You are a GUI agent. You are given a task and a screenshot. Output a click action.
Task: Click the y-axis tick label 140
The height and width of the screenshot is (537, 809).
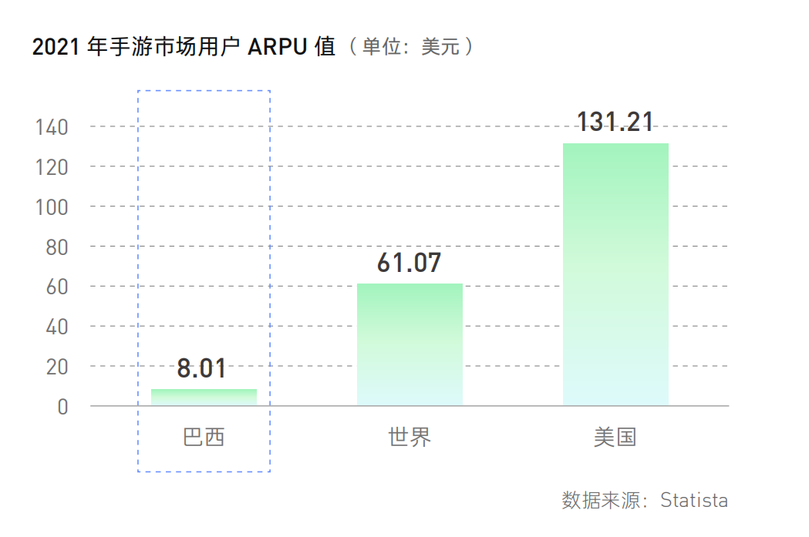pos(52,127)
